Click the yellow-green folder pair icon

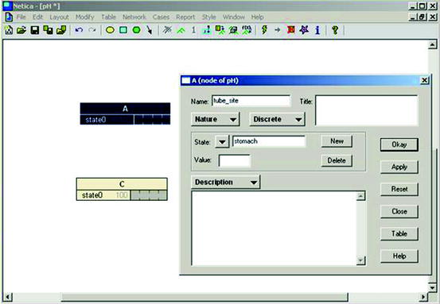61,30
